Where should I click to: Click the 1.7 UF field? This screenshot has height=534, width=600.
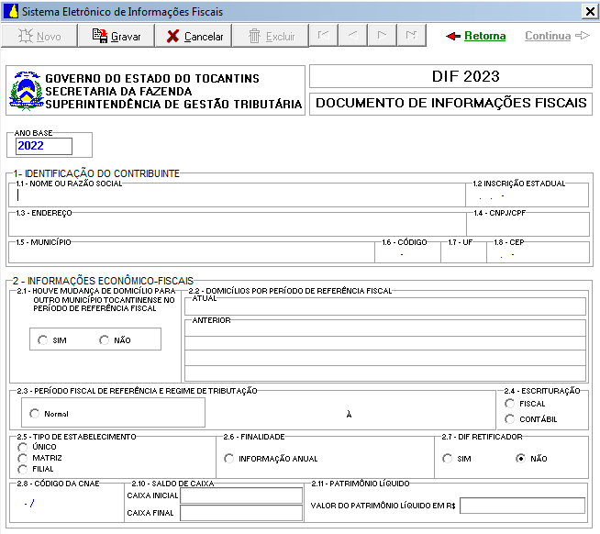click(463, 254)
